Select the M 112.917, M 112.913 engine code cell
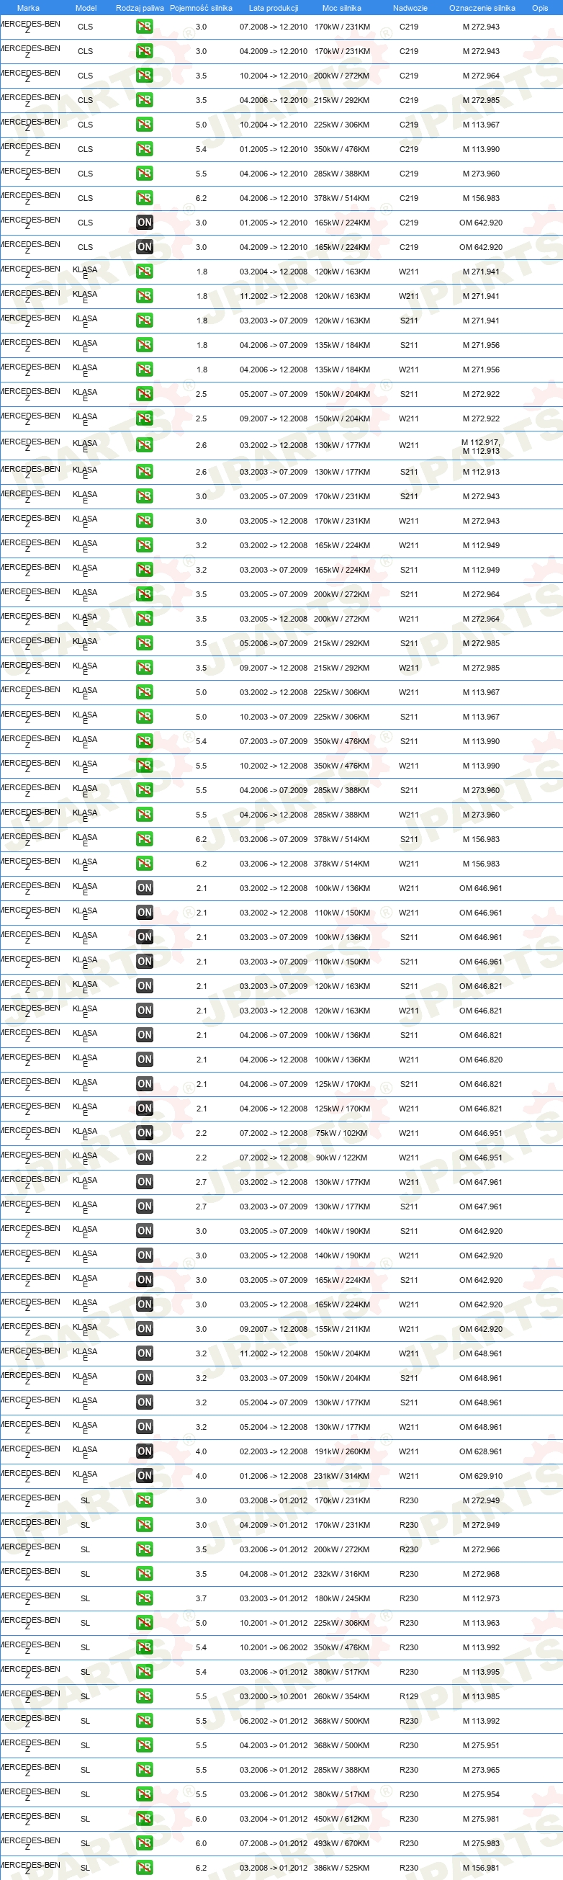 482,447
